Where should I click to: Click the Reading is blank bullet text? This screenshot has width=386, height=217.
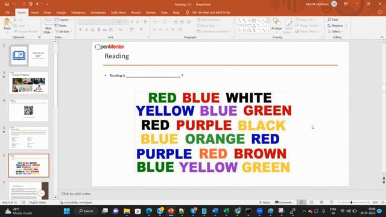[x=146, y=75]
